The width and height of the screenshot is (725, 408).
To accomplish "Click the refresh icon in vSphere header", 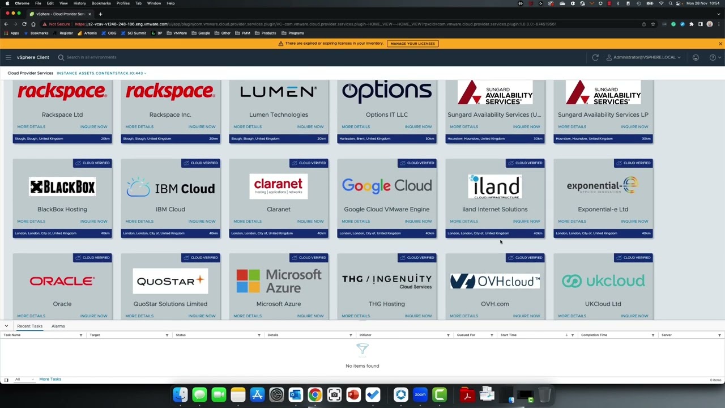I will tap(595, 57).
